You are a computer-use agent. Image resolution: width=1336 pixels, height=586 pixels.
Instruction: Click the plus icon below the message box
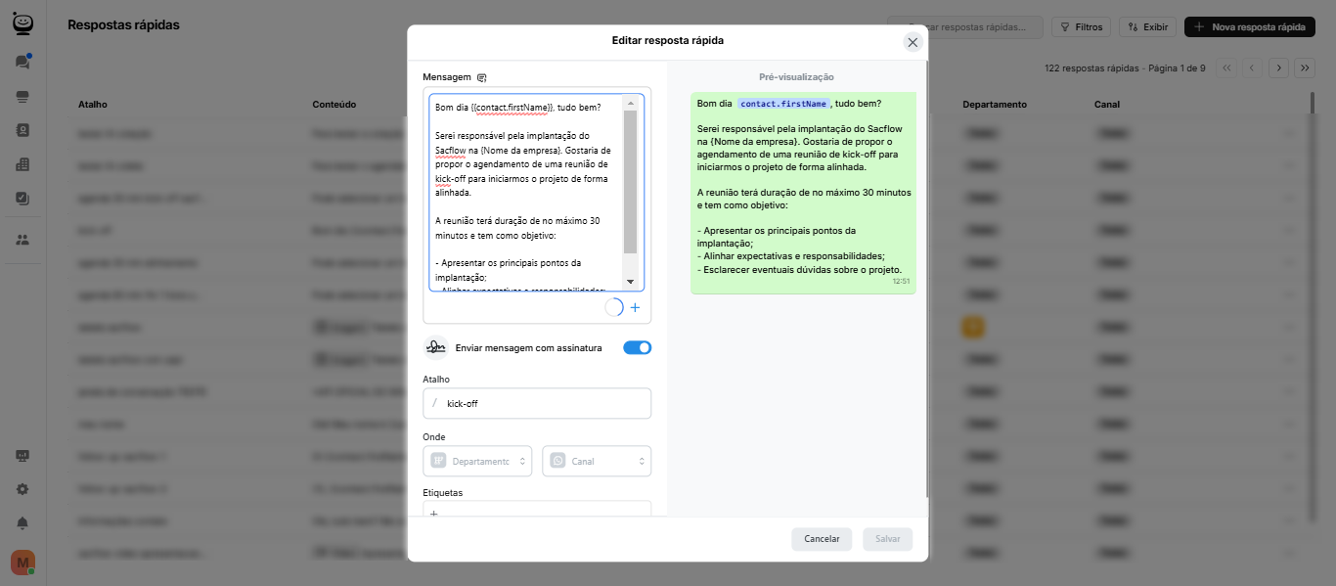tap(635, 308)
